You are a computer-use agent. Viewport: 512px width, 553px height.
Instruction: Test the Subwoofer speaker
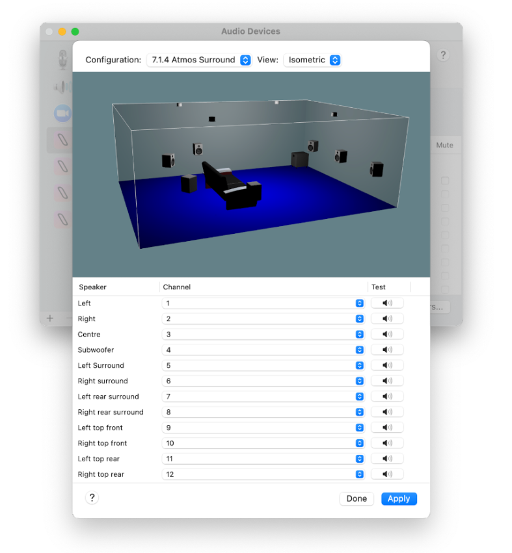point(387,350)
